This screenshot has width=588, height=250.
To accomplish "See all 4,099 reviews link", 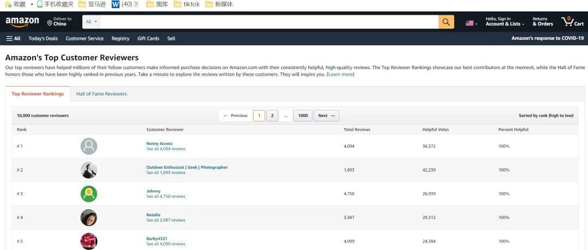I will (166, 244).
